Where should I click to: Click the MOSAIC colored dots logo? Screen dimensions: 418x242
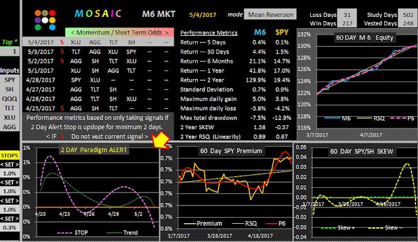(45, 20)
